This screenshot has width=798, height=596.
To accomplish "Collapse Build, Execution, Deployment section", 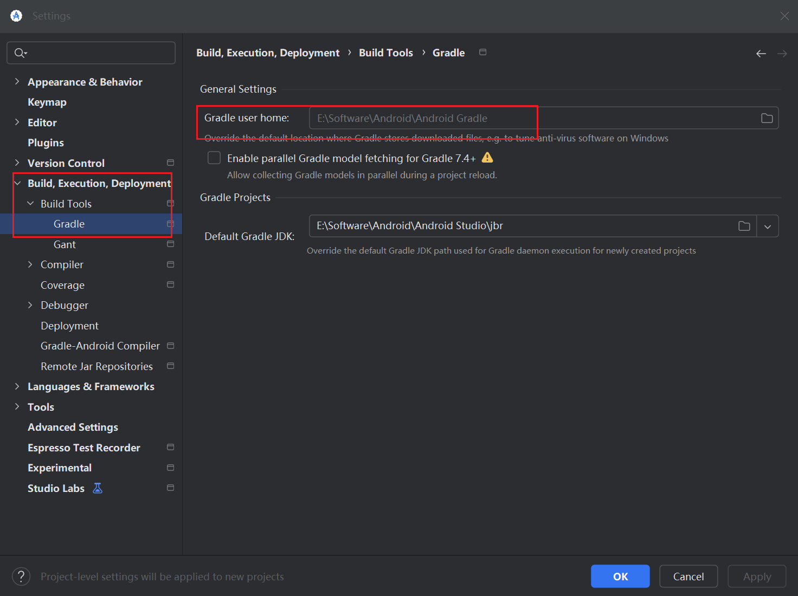I will (x=17, y=183).
